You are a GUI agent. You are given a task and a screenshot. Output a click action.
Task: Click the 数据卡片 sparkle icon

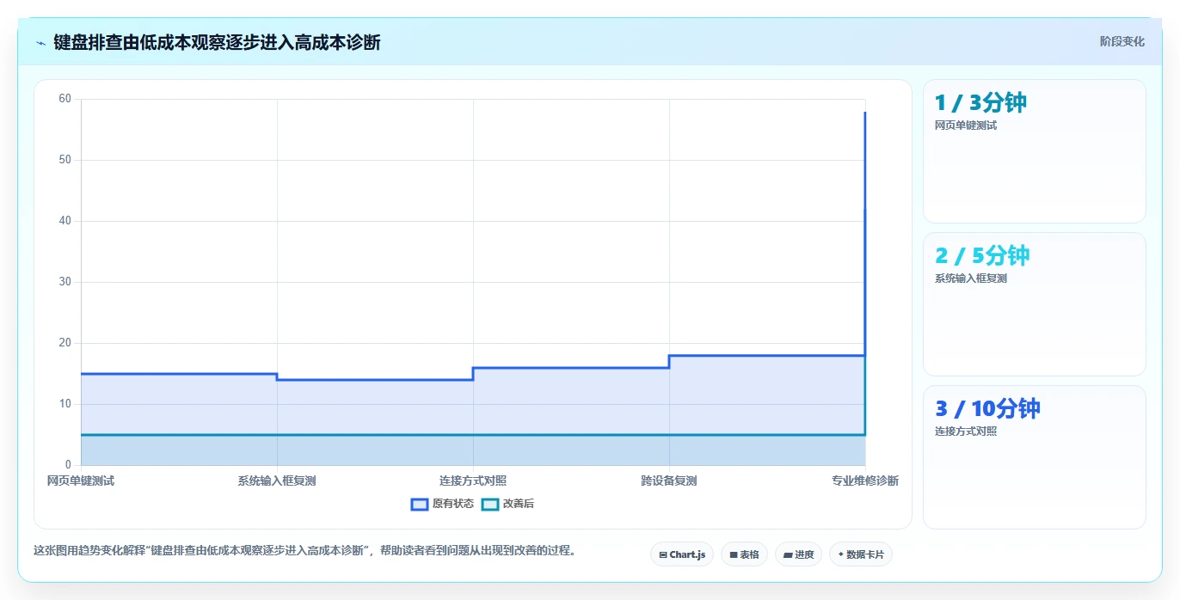coord(841,554)
